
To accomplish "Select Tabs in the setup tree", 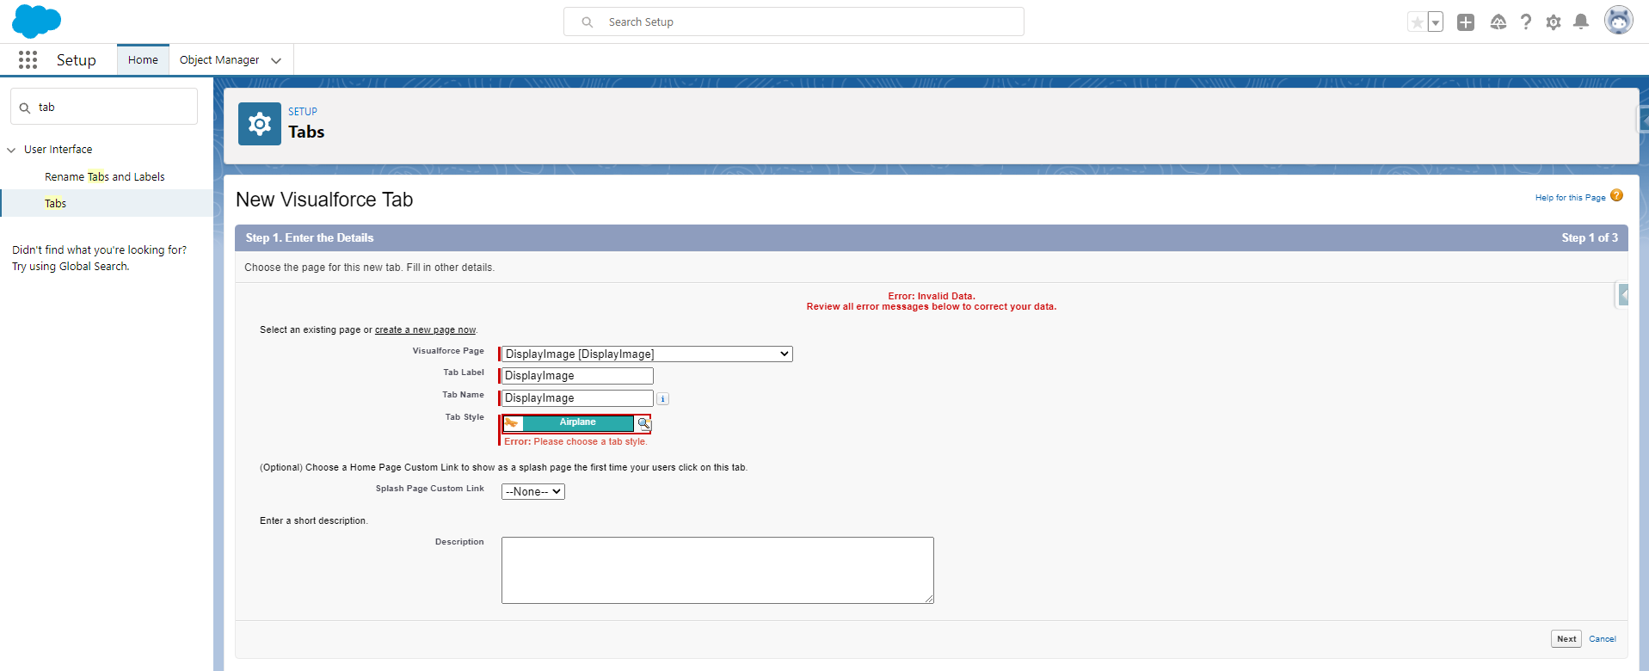I will 55,203.
